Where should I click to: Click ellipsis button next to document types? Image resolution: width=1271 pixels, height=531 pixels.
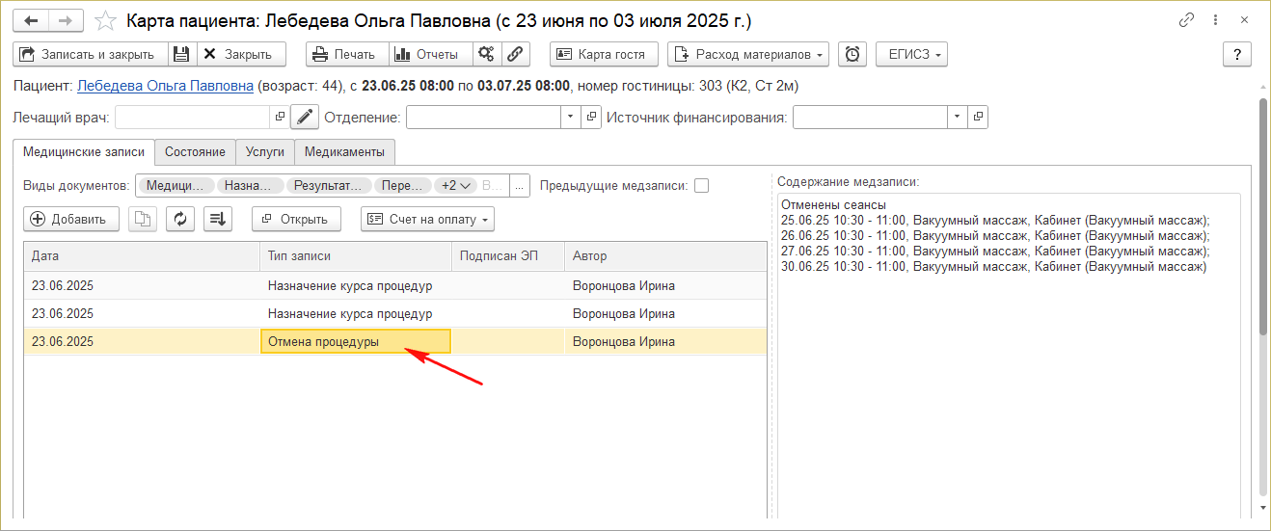(x=520, y=185)
